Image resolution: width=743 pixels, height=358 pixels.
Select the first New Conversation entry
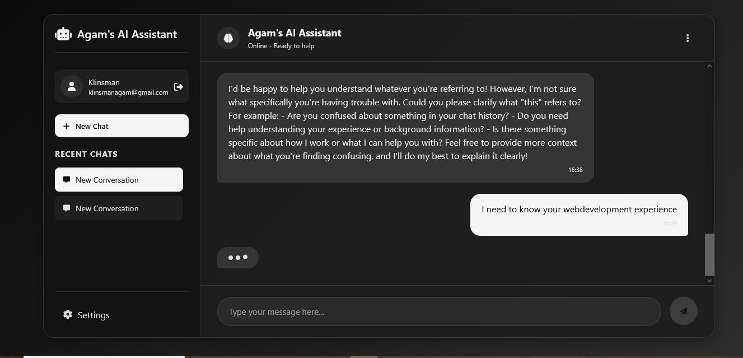coord(119,180)
